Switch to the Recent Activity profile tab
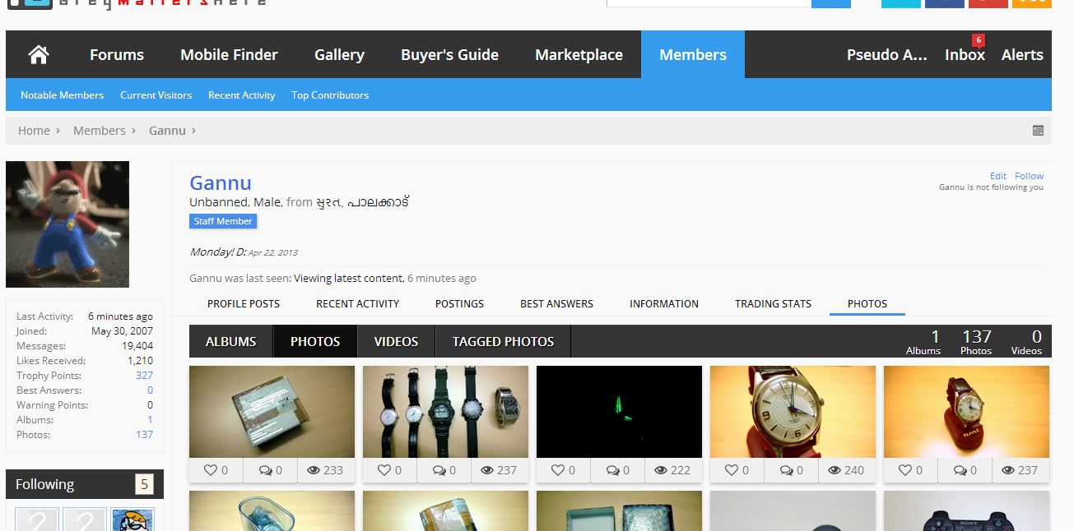Viewport: 1074px width, 531px height. (x=358, y=303)
